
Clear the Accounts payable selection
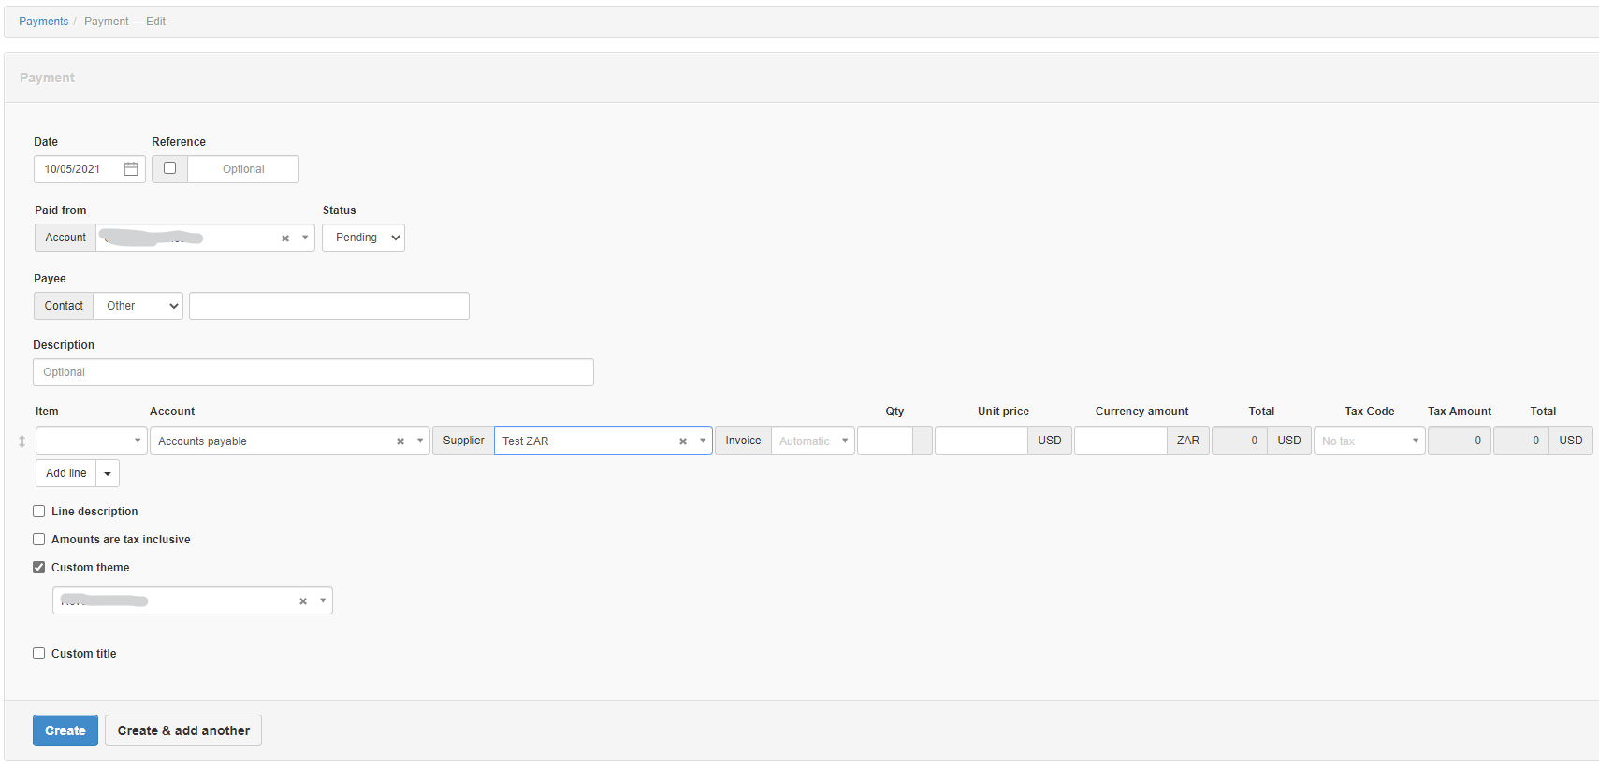400,441
